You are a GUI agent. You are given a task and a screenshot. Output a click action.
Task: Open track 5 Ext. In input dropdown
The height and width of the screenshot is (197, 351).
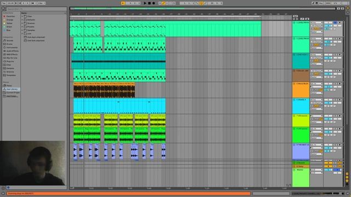tap(316, 84)
